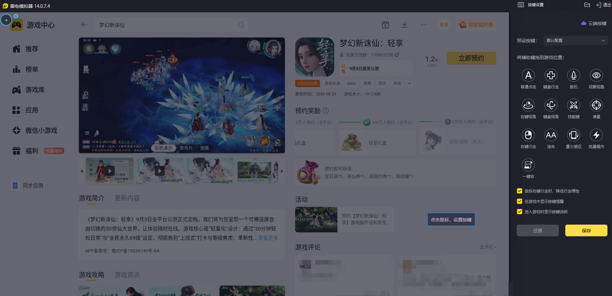
Task: Select the 普通点击 (normal tap) key icon
Action: pos(528,75)
